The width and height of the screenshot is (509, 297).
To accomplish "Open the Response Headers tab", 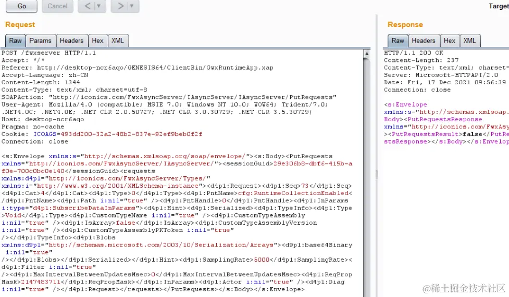I will click(424, 41).
